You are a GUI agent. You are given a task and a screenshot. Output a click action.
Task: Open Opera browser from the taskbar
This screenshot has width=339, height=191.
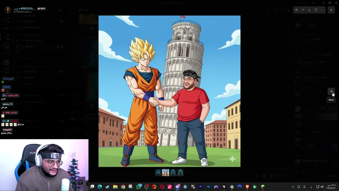click(162, 187)
